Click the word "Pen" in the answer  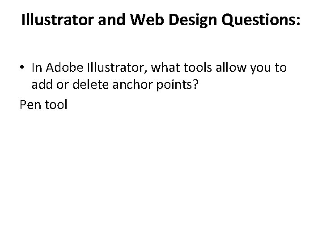30,104
